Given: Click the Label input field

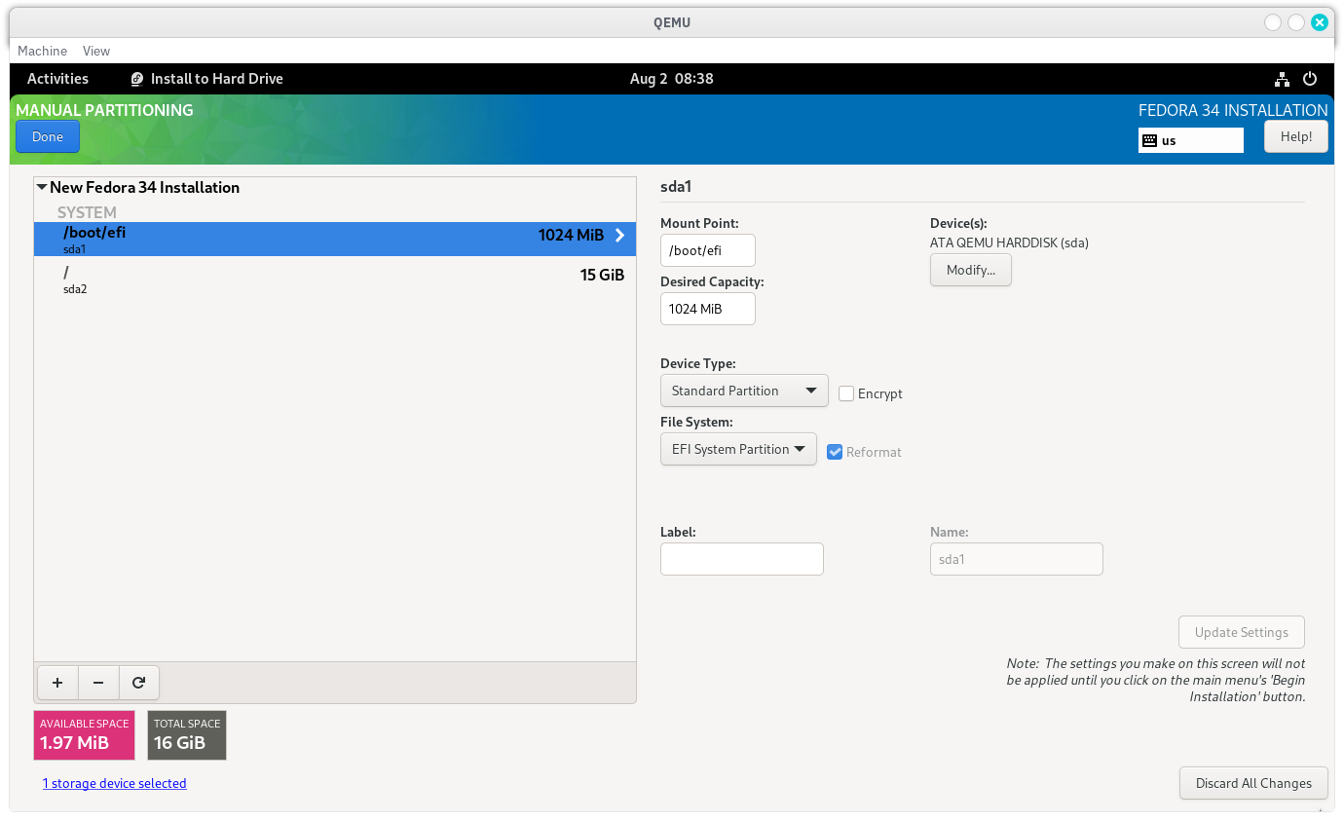Looking at the screenshot, I should tap(742, 559).
